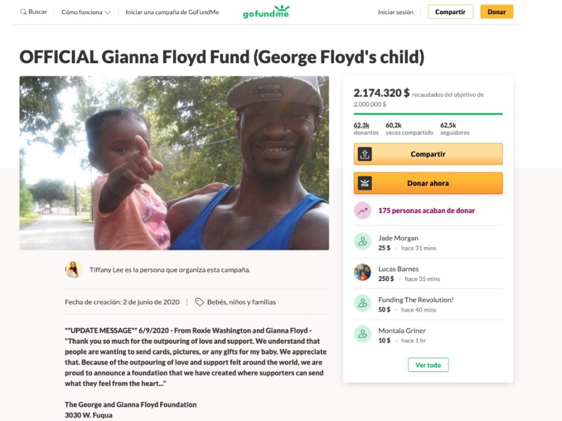Open the Bebés, niños y familias category

click(241, 302)
